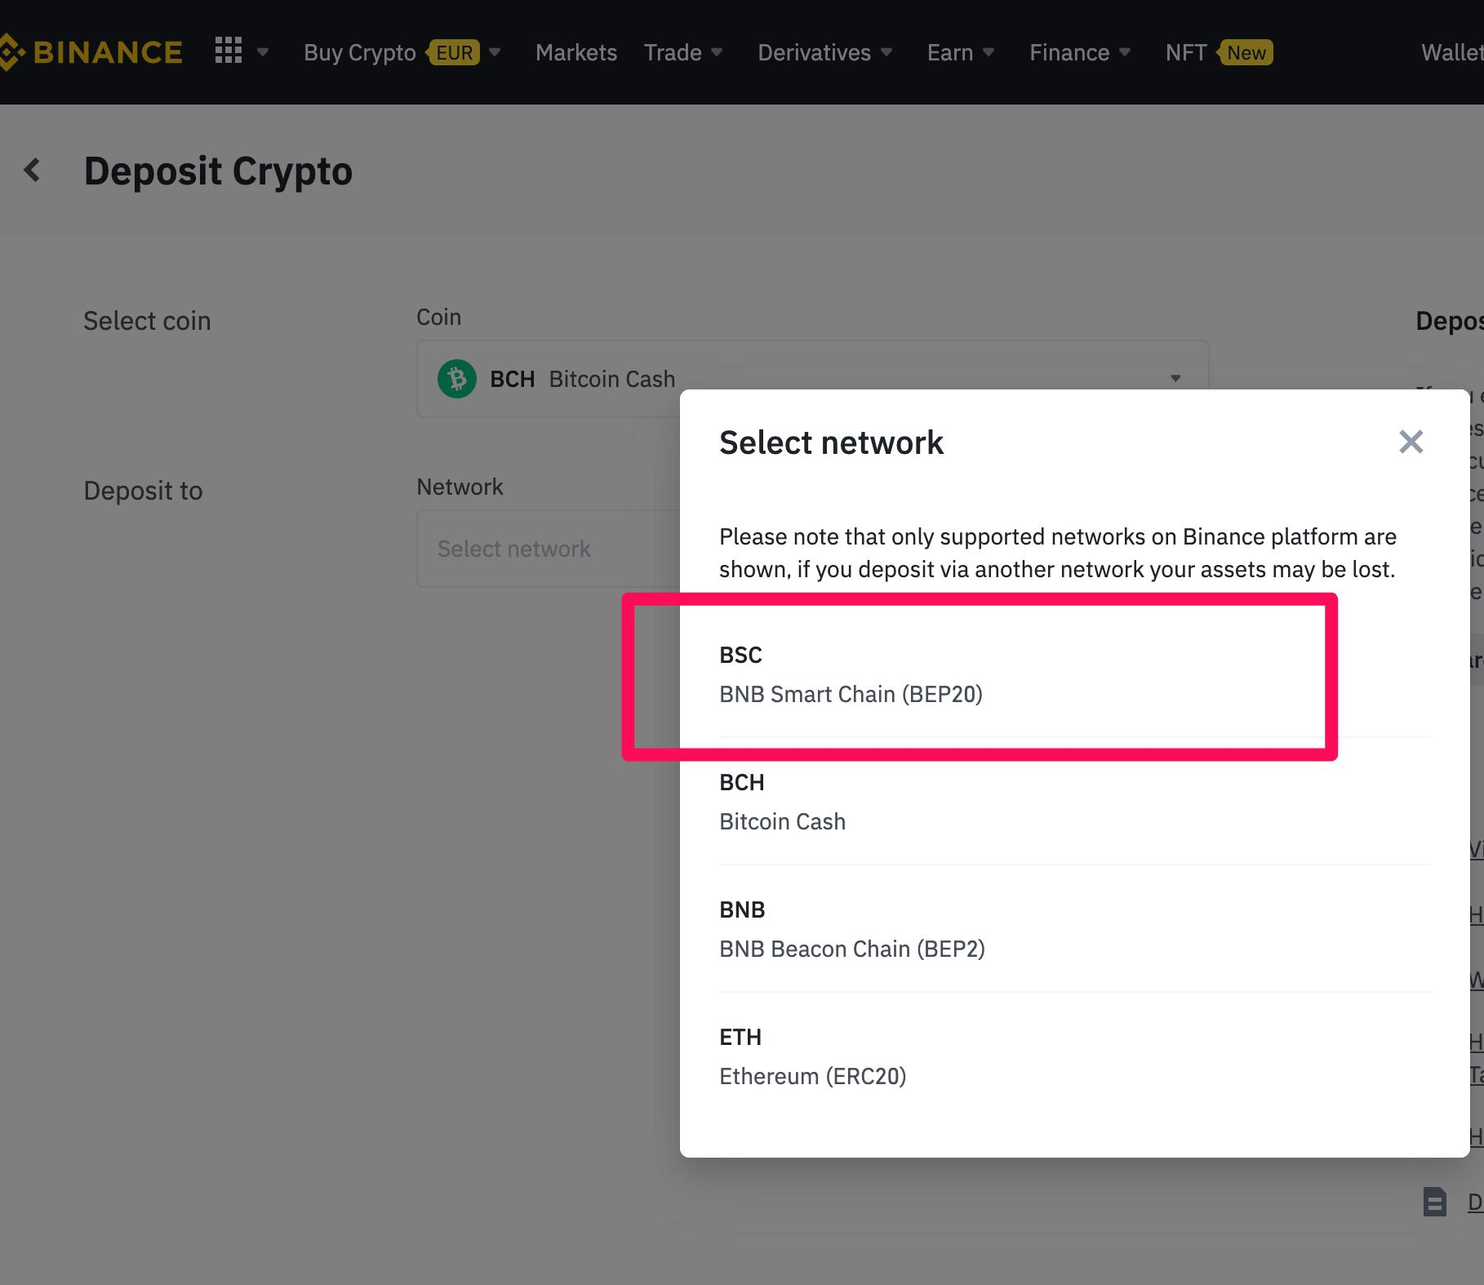
Task: Go to the Markets page
Action: click(x=576, y=52)
